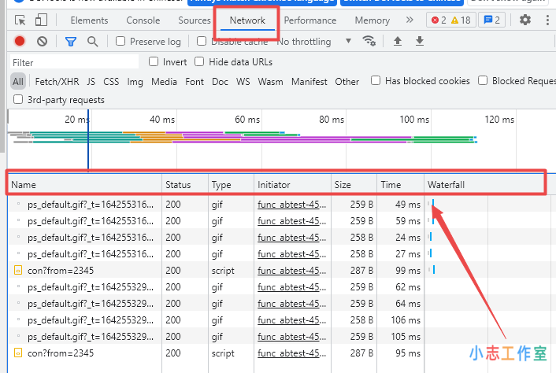Tick the 3rd-party requests checkbox

pyautogui.click(x=18, y=99)
